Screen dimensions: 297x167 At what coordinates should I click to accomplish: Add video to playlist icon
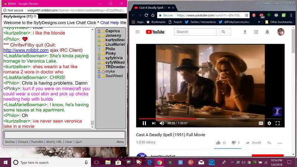click(269, 143)
